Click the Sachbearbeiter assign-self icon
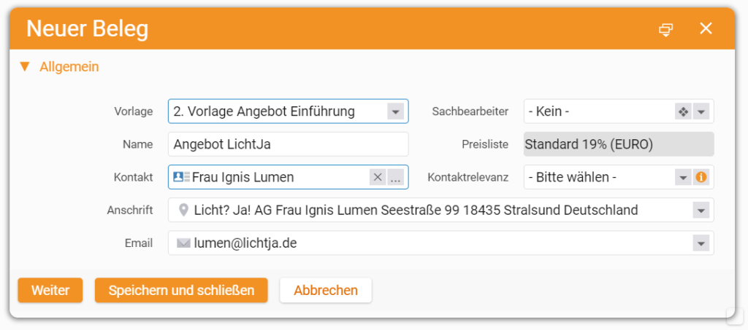 coord(683,111)
